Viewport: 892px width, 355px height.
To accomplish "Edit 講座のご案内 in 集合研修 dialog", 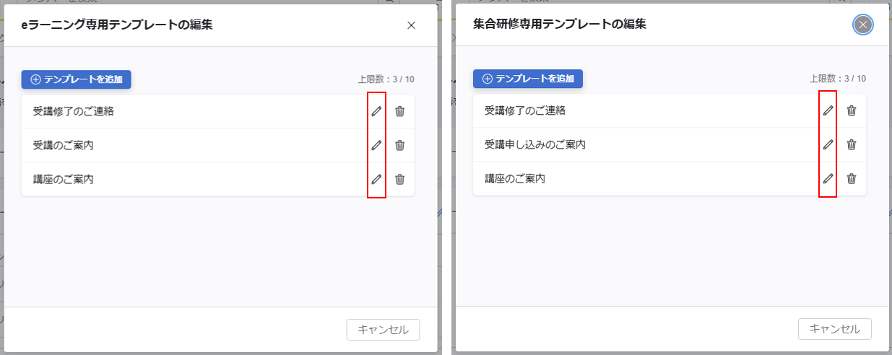I will (828, 178).
